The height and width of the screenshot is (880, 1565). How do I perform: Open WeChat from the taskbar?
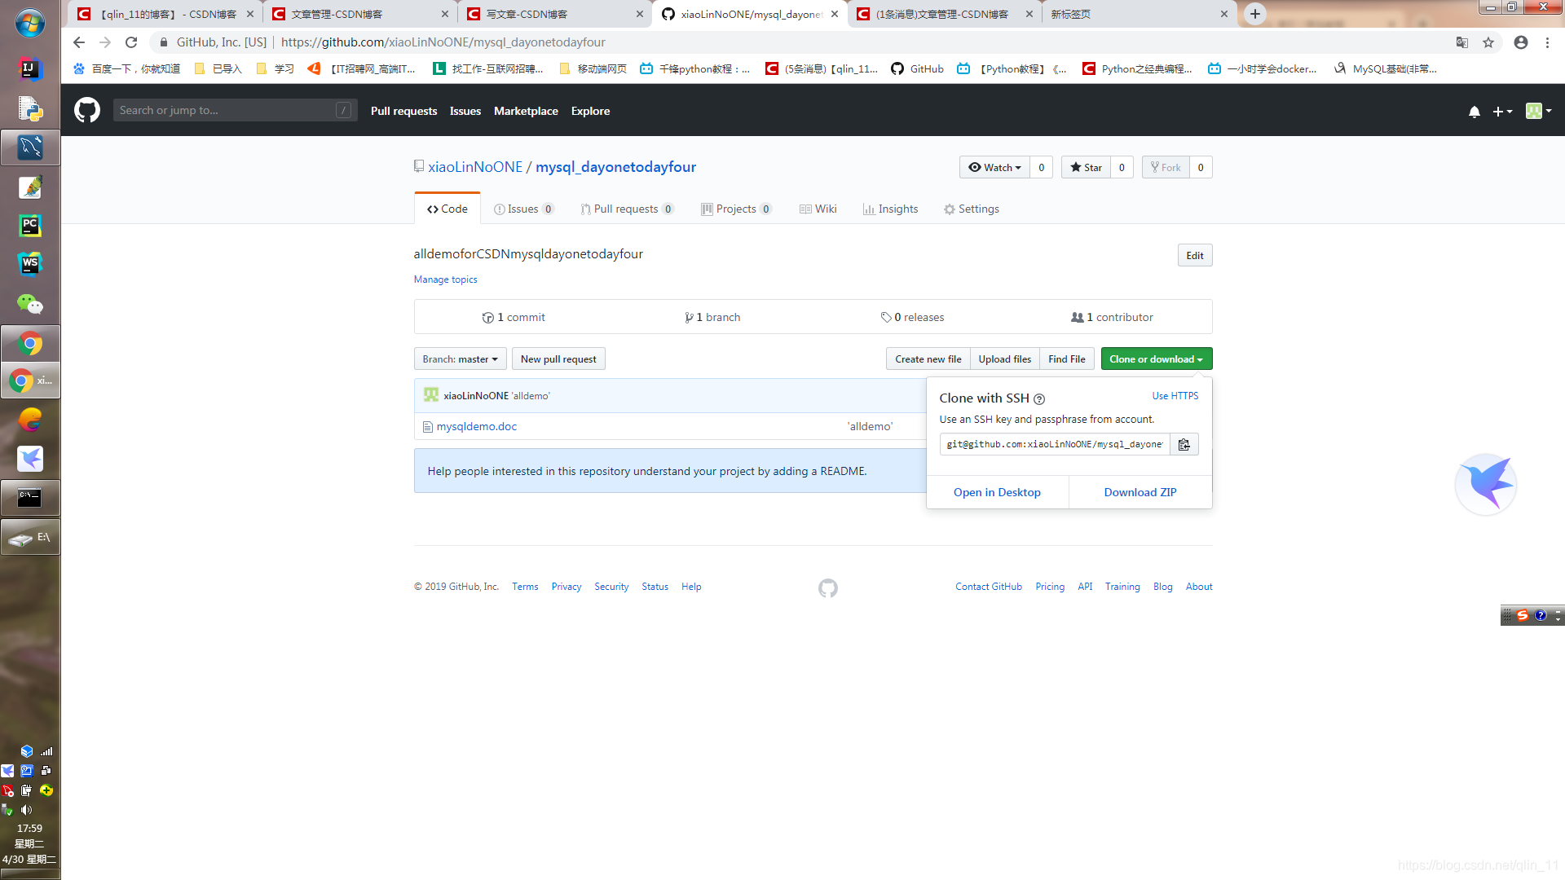[30, 303]
